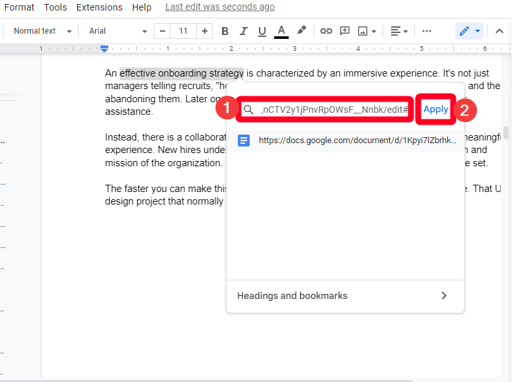512x382 pixels.
Task: Open the Arial font dropdown
Action: point(118,31)
